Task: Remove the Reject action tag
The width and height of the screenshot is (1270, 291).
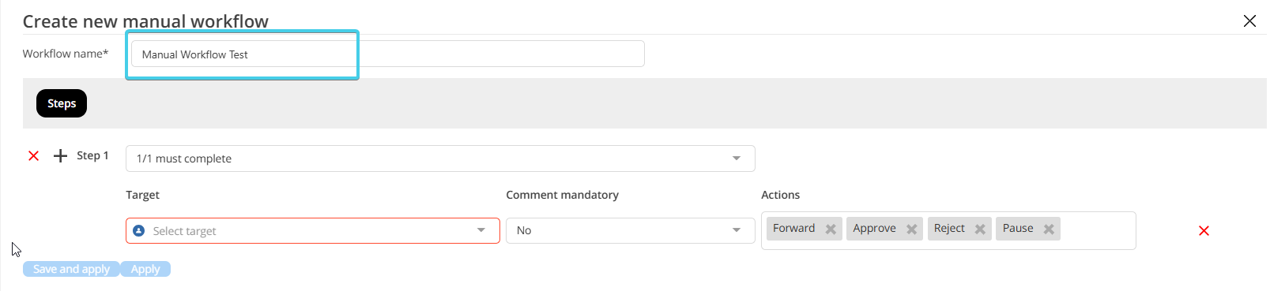Action: pyautogui.click(x=980, y=229)
